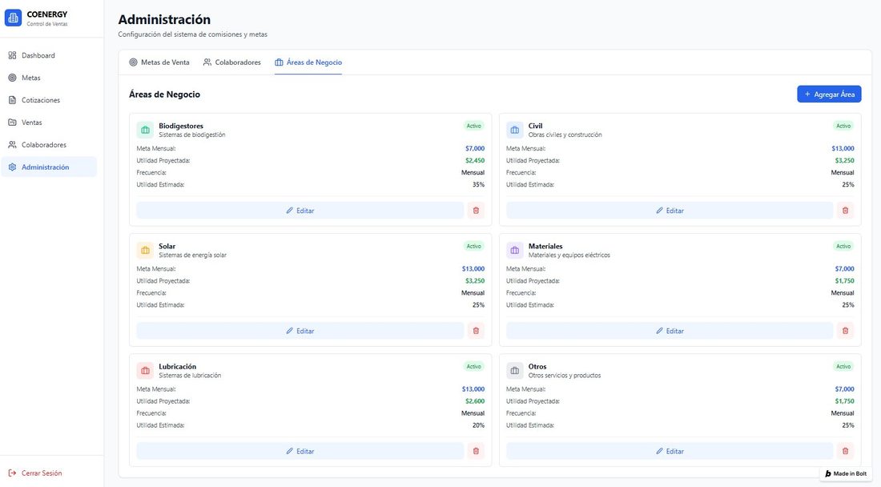Viewport: 881px width, 487px height.
Task: Click the Metas target icon in sidebar
Action: point(12,78)
